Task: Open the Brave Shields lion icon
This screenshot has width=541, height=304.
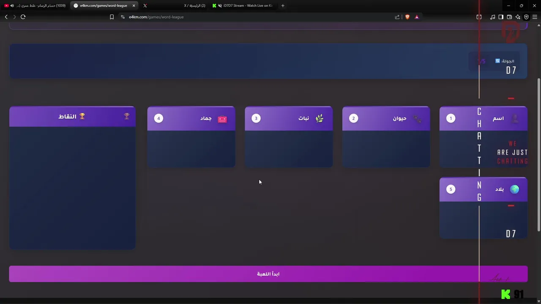Action: 407,17
